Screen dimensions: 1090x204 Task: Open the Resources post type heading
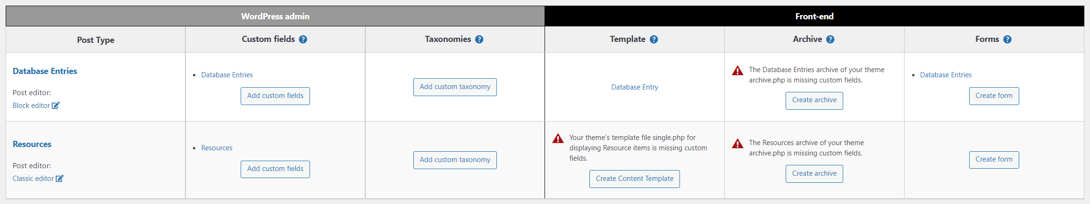coord(32,144)
